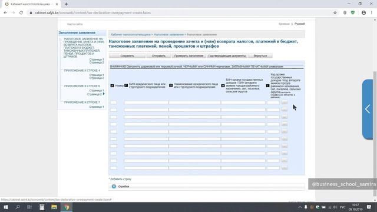The height and width of the screenshot is (212, 377).
Task: Collapse the Налоговое заявление tree node
Action: pos(60,39)
